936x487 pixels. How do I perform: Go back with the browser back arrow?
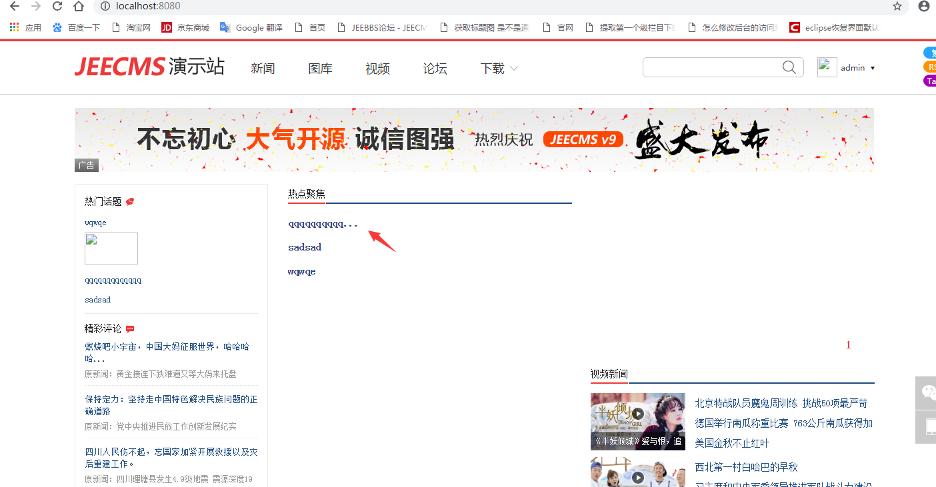coord(14,7)
